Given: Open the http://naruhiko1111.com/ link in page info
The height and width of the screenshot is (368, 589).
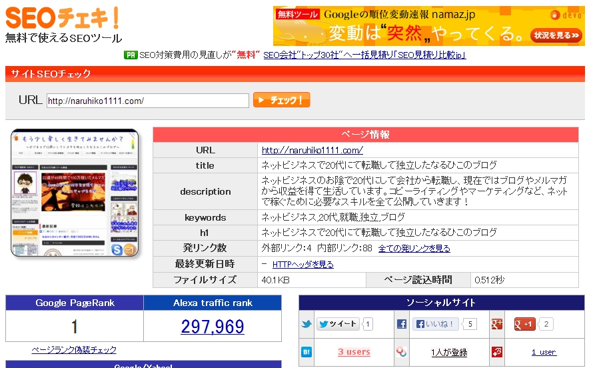Looking at the screenshot, I should (x=312, y=150).
